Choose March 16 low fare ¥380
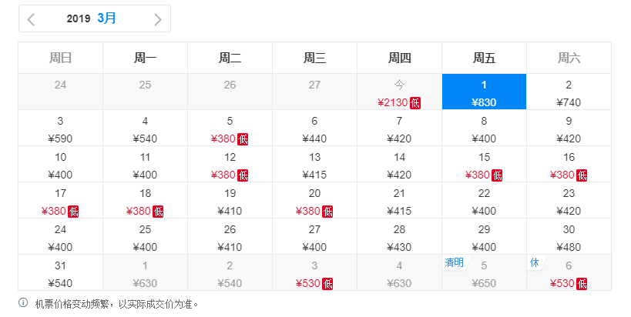Screen dimensions: 631x317 click(569, 165)
